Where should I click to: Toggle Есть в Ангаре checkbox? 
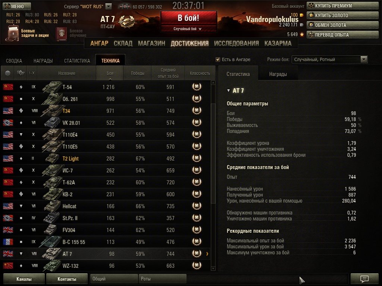[x=218, y=60]
